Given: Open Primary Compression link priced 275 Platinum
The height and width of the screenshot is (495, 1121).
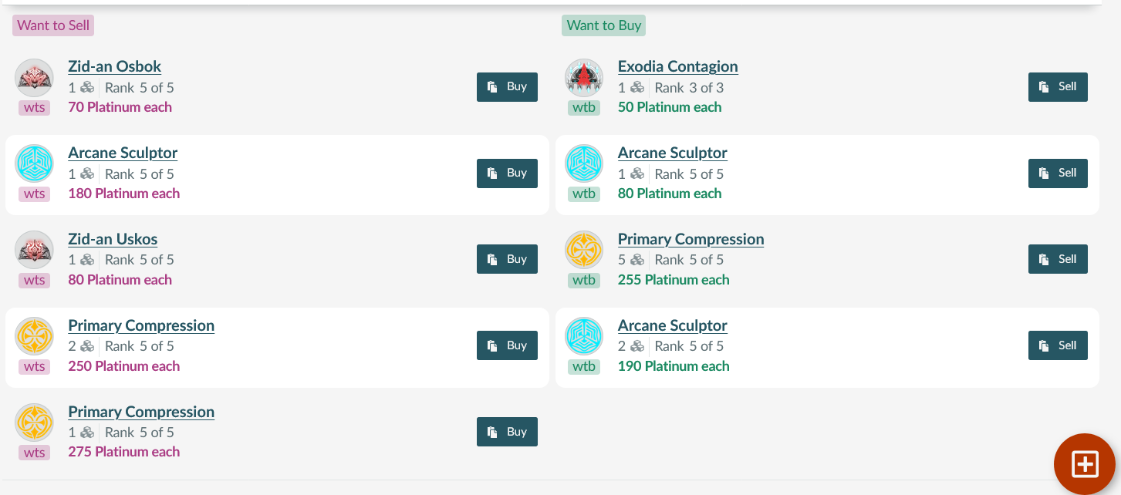Looking at the screenshot, I should pos(141,412).
